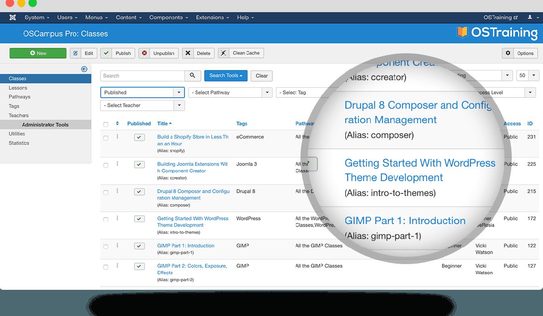Screen dimensions: 543x316
Task: Click the Edit pencil icon
Action: [x=75, y=53]
